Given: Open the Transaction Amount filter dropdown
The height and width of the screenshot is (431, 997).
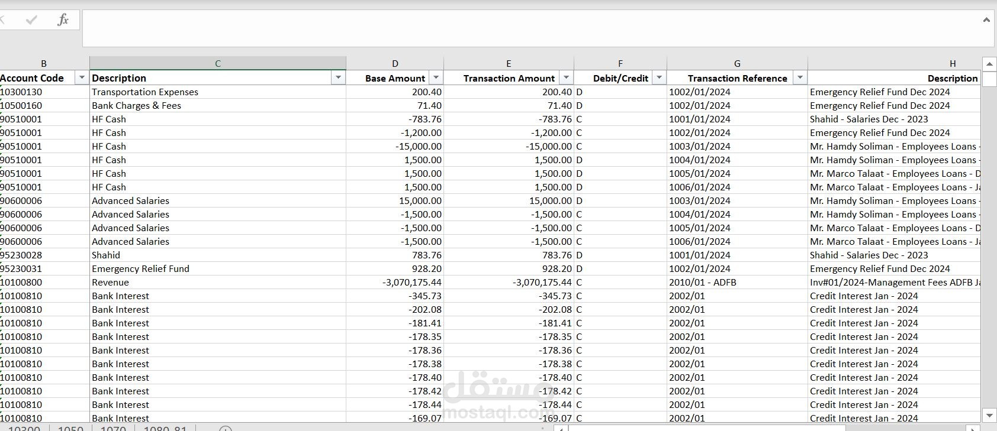Looking at the screenshot, I should 566,78.
